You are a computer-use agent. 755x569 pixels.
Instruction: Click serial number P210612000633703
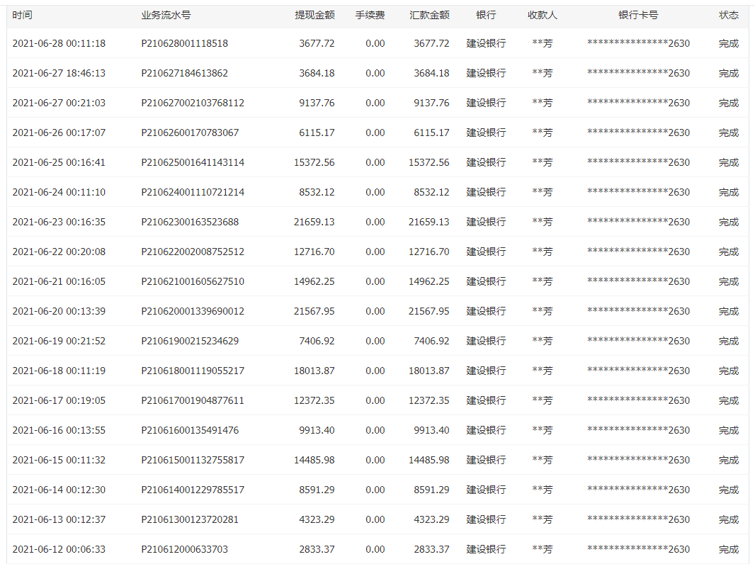184,549
